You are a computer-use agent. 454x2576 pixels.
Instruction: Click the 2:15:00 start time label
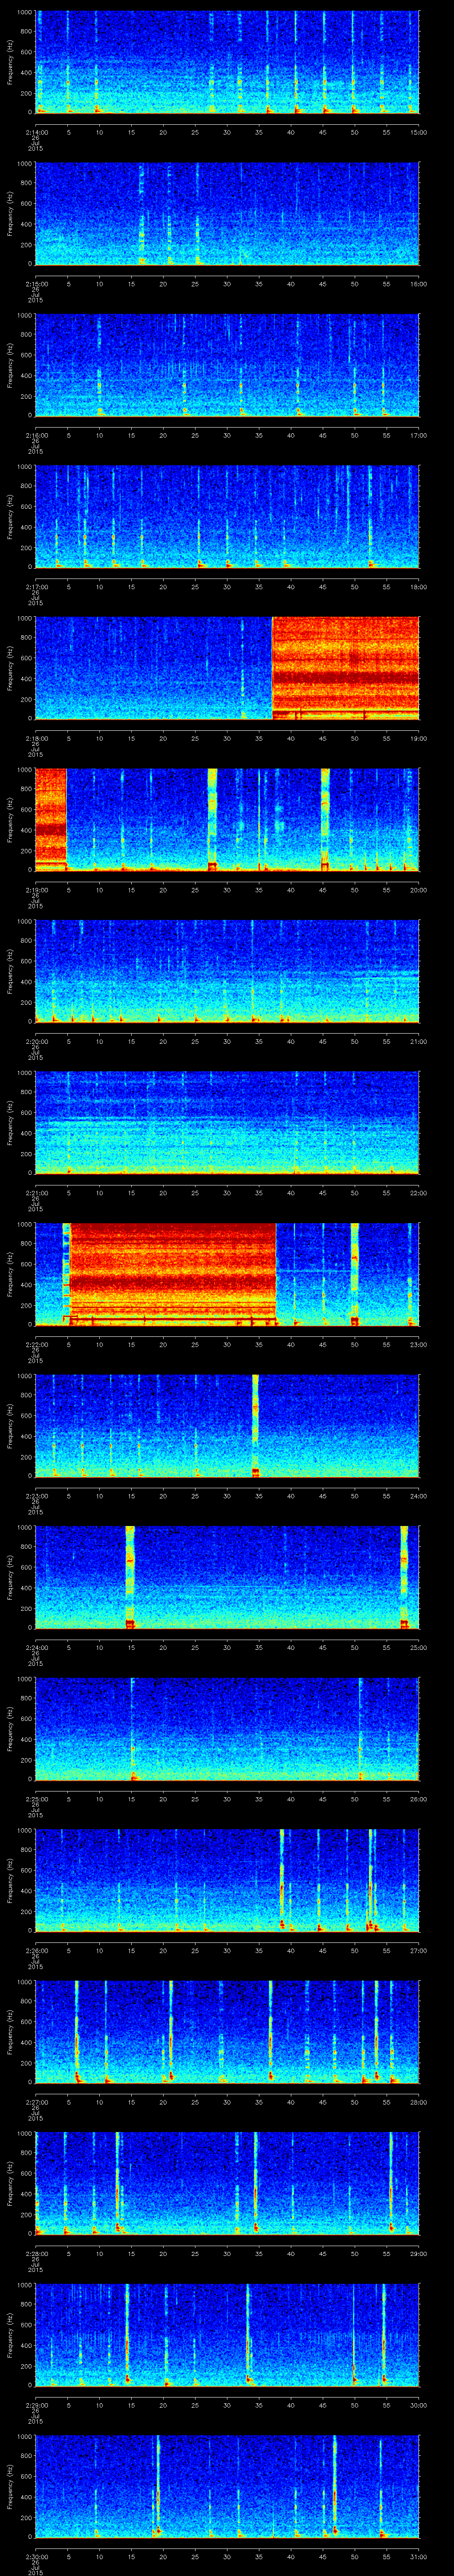point(36,284)
